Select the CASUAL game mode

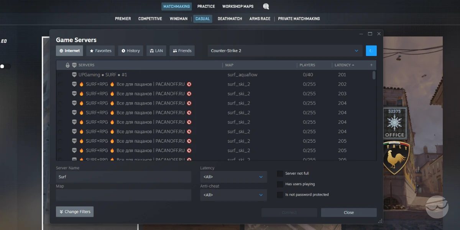coord(202,19)
